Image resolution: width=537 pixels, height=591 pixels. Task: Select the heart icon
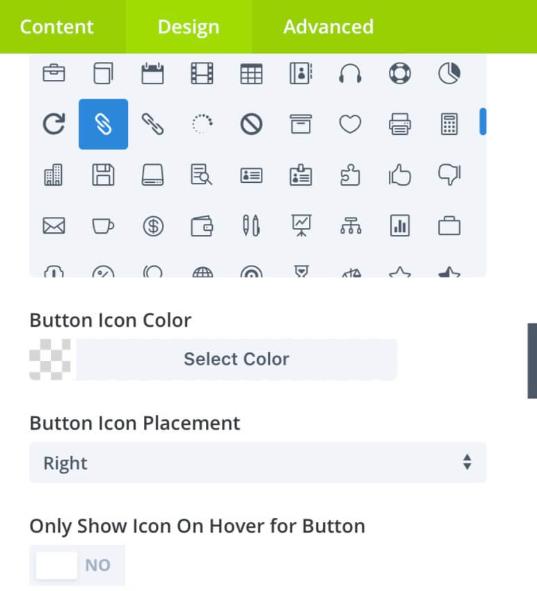[351, 124]
